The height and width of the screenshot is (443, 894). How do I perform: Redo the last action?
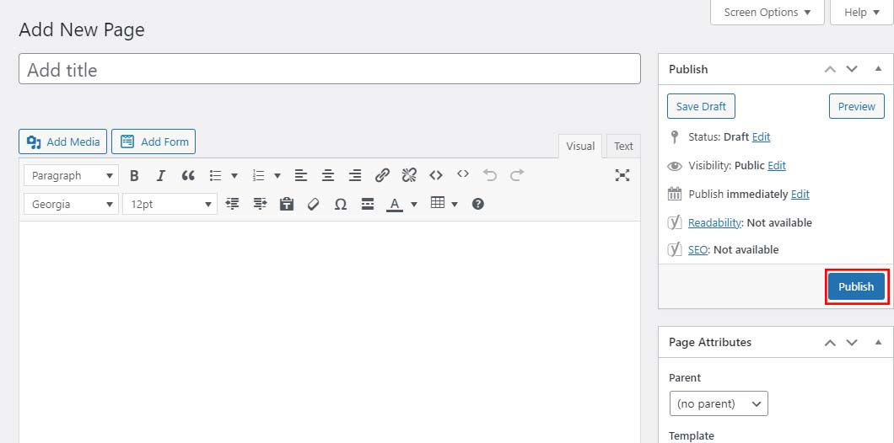pos(517,175)
